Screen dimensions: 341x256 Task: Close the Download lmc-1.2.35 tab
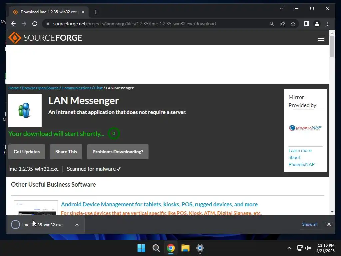tap(83, 12)
